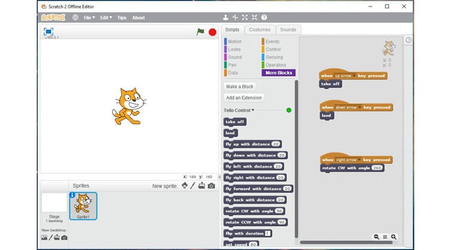
Task: Switch stage to presentation mode icon
Action: point(48,31)
